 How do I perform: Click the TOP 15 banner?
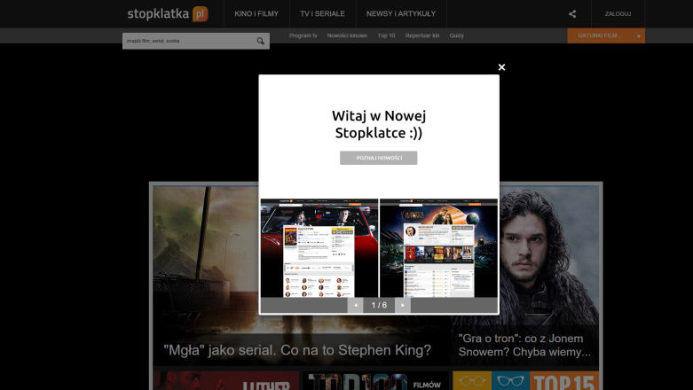pyautogui.click(x=525, y=381)
